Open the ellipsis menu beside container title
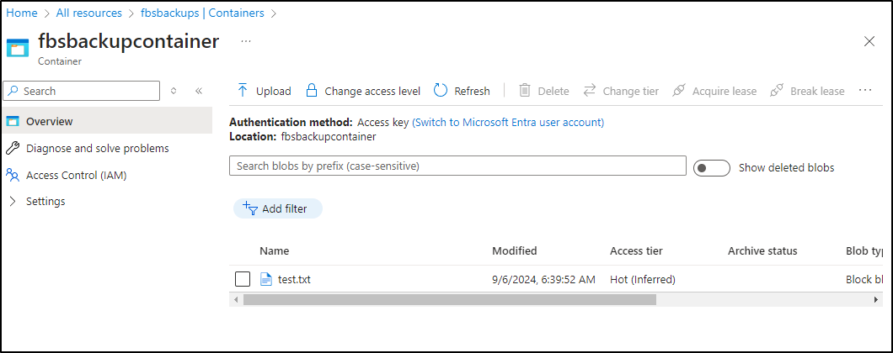This screenshot has height=353, width=893. coord(245,41)
